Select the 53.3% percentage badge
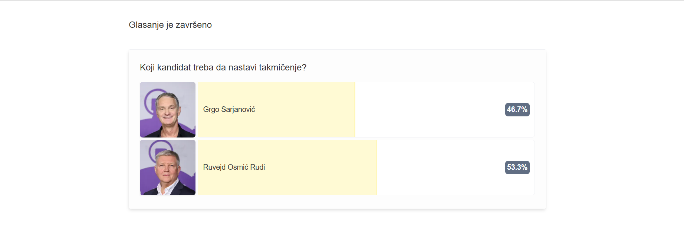Image resolution: width=684 pixels, height=232 pixels. click(x=517, y=168)
